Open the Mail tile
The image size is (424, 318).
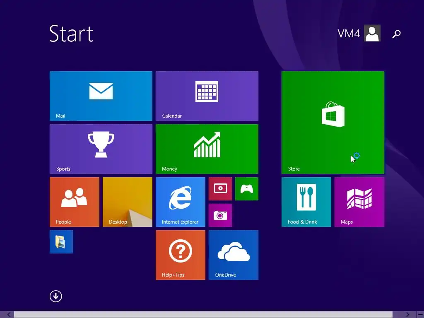coord(101,96)
